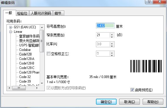Select Codabar barcode type

(25, 50)
